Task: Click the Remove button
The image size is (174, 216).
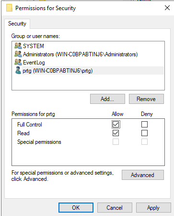Action: pos(146,99)
